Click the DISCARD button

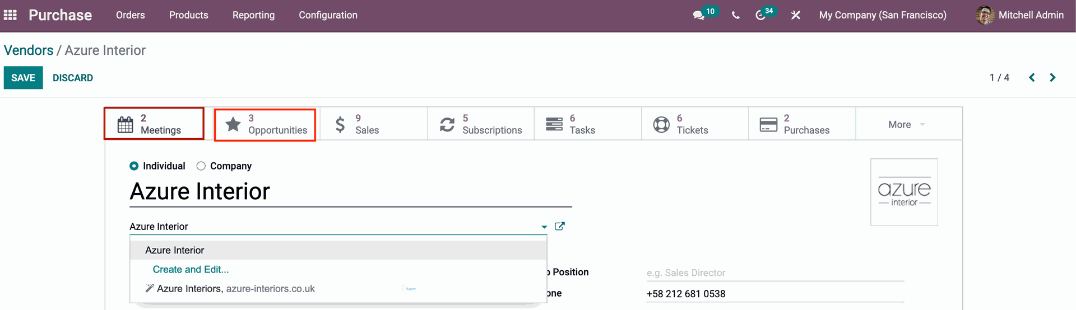coord(73,78)
